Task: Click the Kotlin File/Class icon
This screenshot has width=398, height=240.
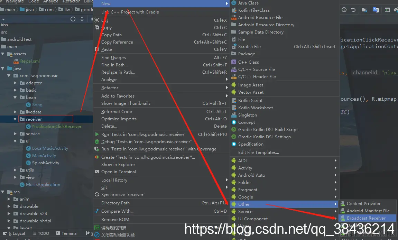Action: coord(234,10)
